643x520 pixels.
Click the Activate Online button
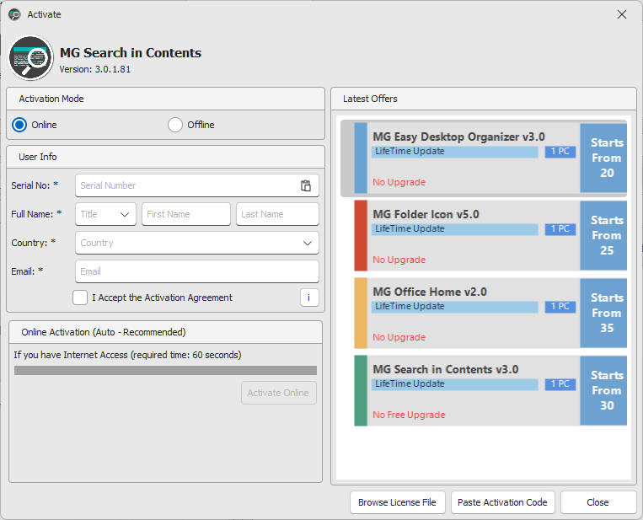pos(278,393)
